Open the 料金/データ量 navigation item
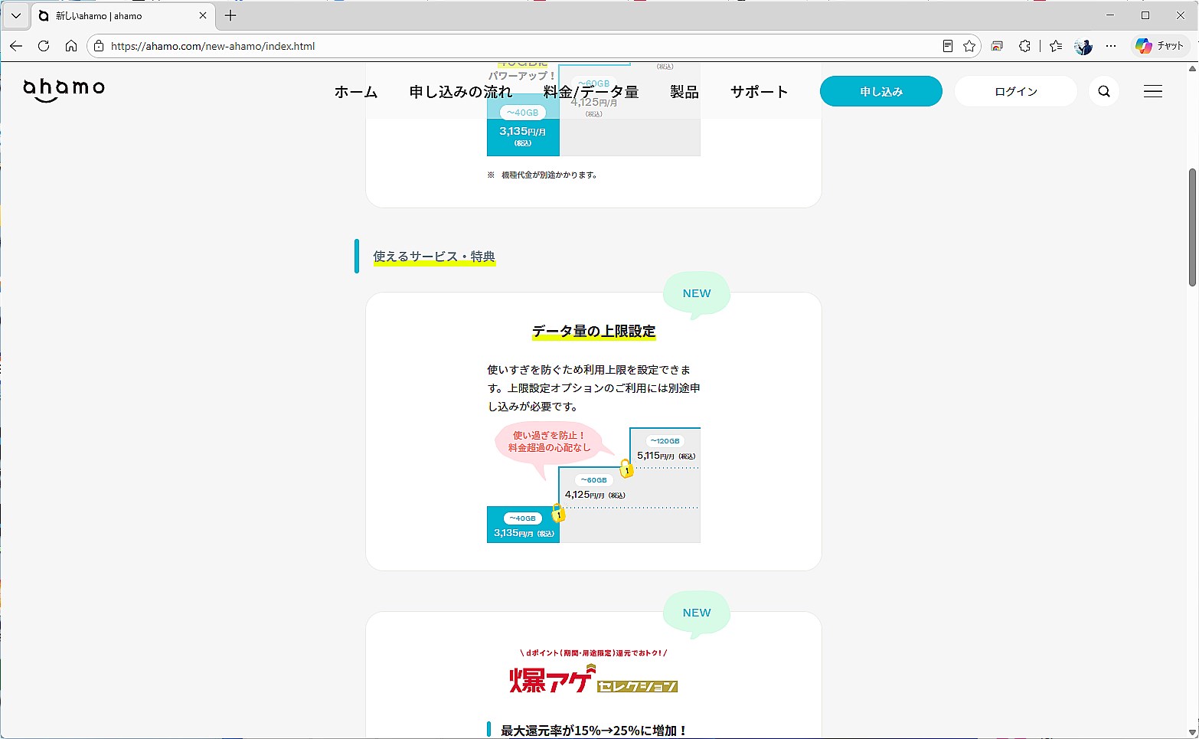The width and height of the screenshot is (1199, 739). coord(591,92)
